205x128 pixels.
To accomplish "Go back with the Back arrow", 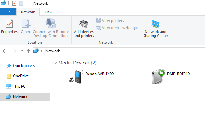I will coord(5,51).
